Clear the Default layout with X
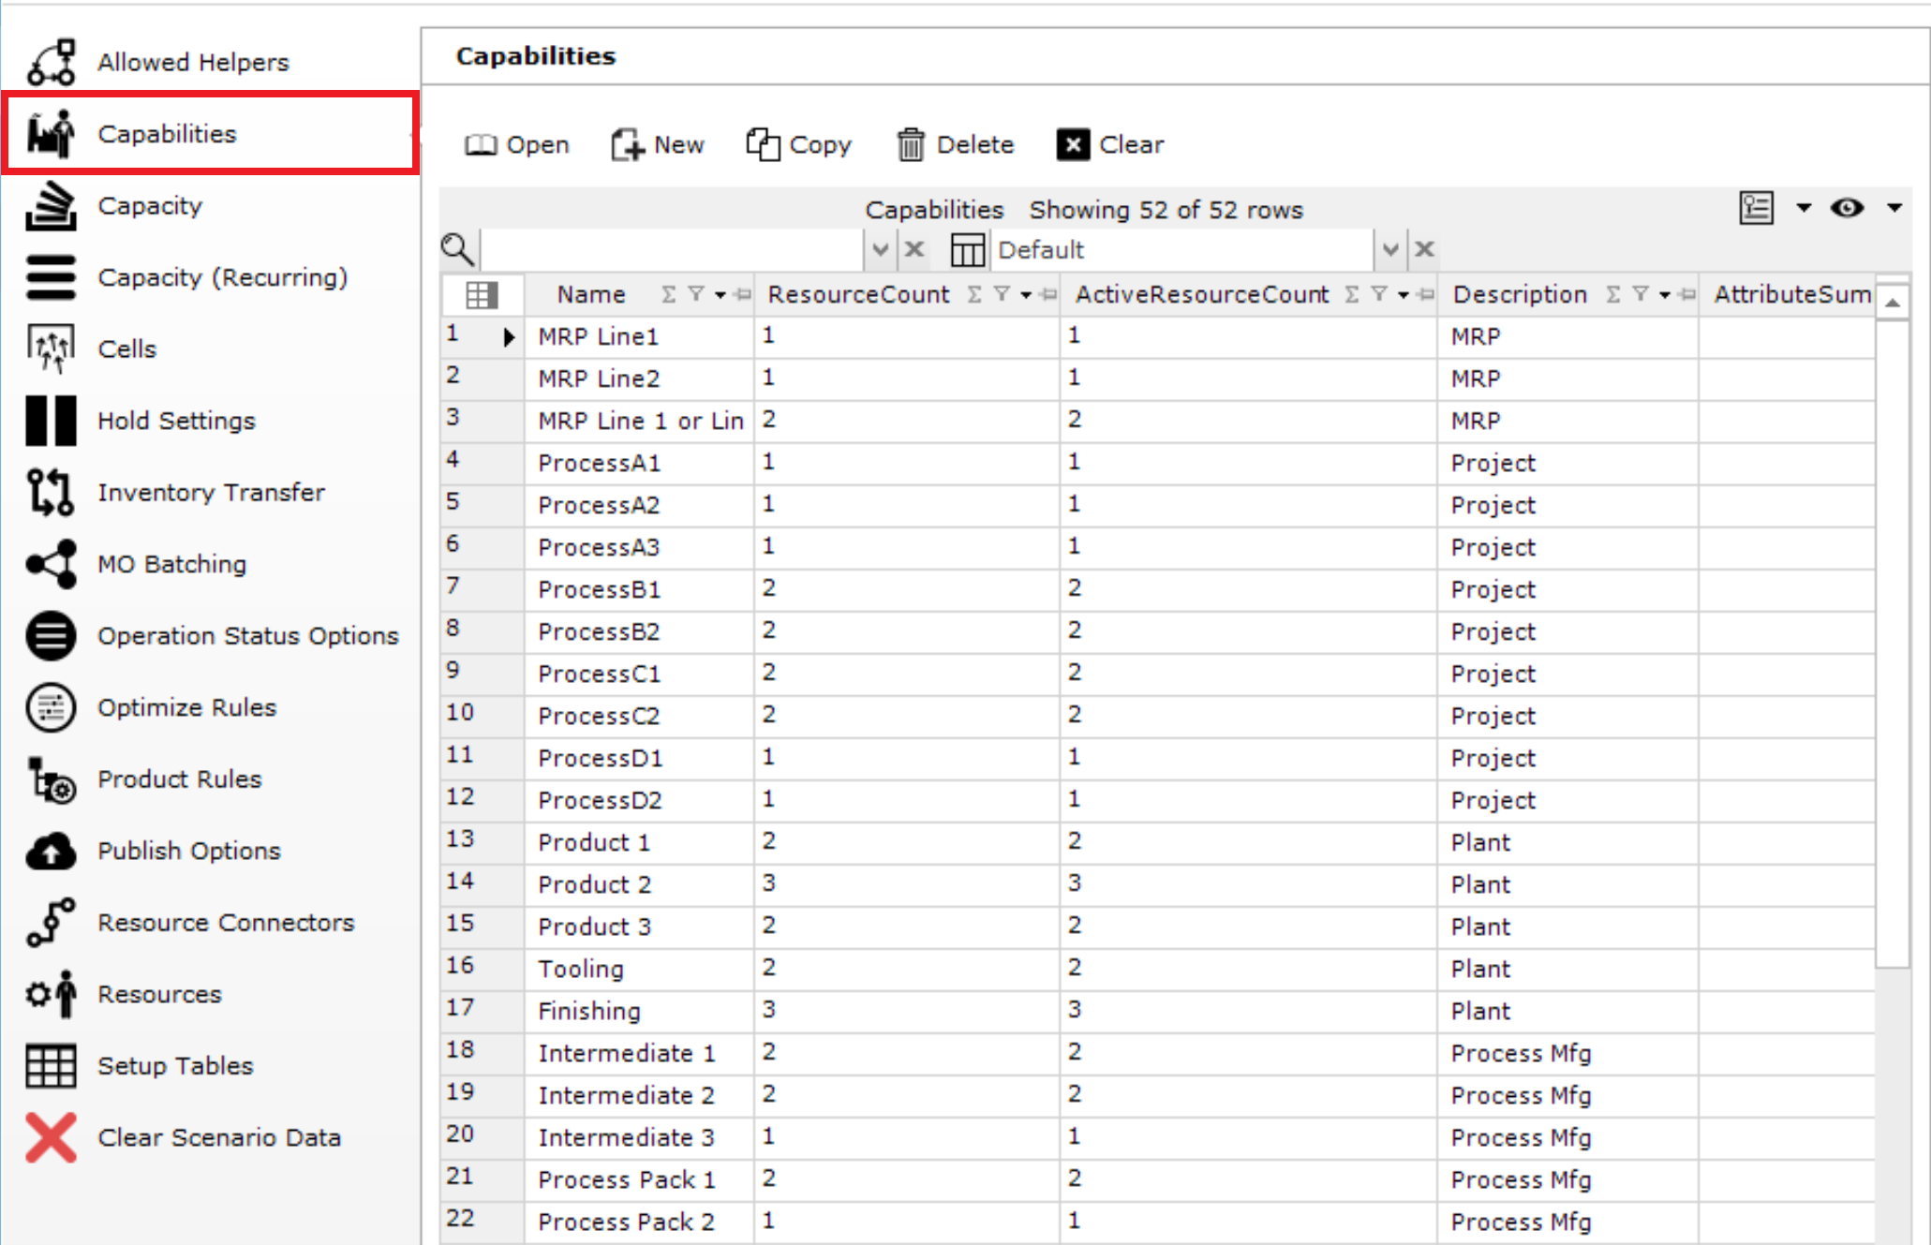 pyautogui.click(x=1425, y=249)
